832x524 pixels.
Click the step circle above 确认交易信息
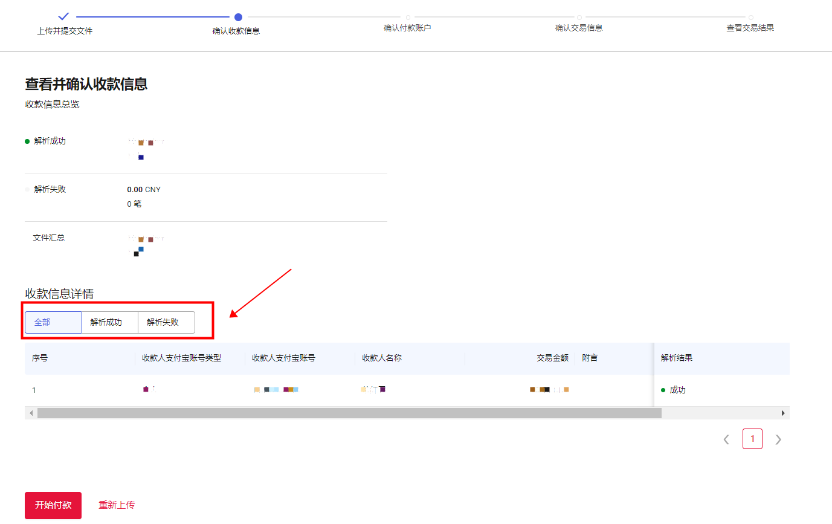pos(579,17)
